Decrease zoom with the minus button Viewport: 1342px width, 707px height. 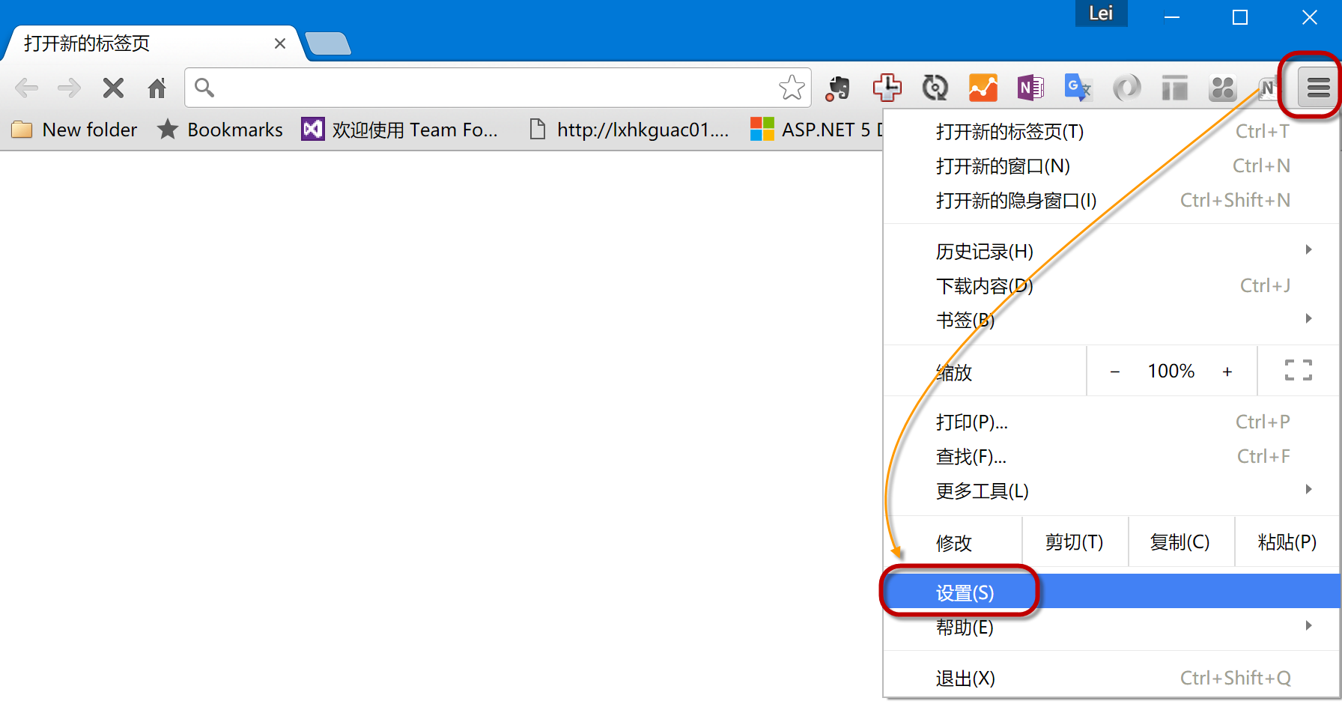[1114, 371]
